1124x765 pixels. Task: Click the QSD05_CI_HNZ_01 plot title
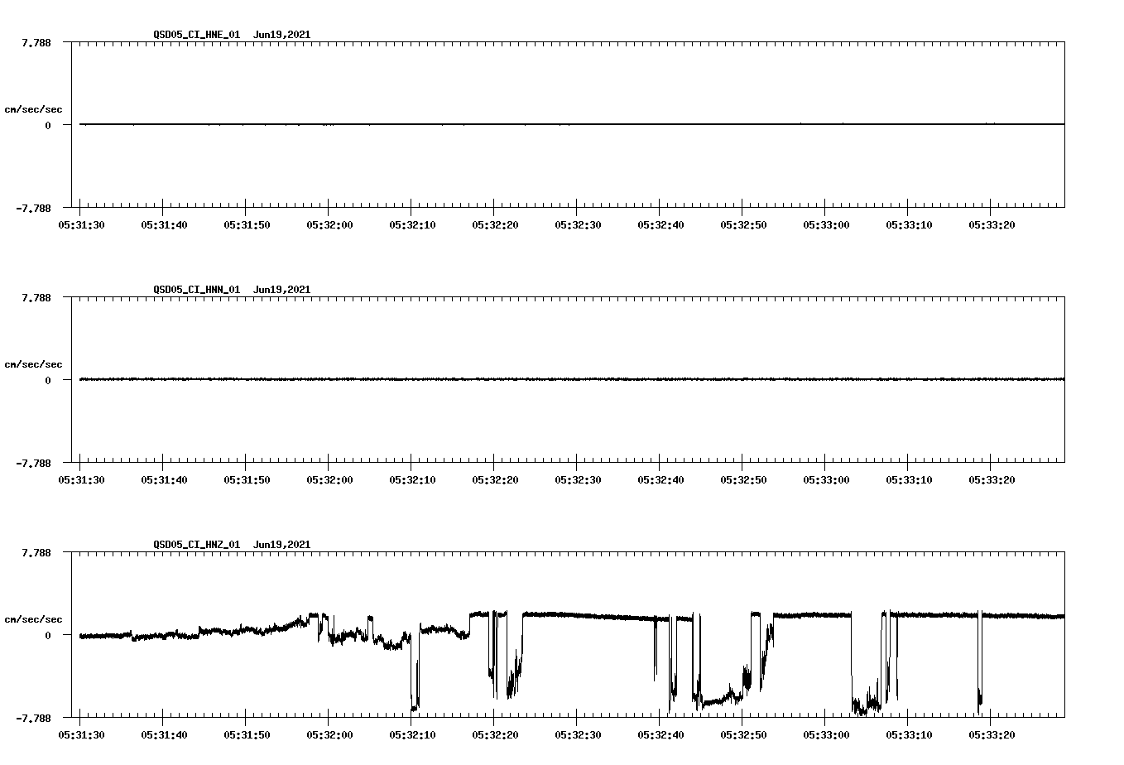pyautogui.click(x=233, y=544)
